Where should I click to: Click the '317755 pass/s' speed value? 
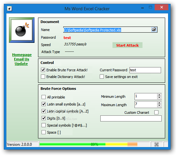coord(75,44)
